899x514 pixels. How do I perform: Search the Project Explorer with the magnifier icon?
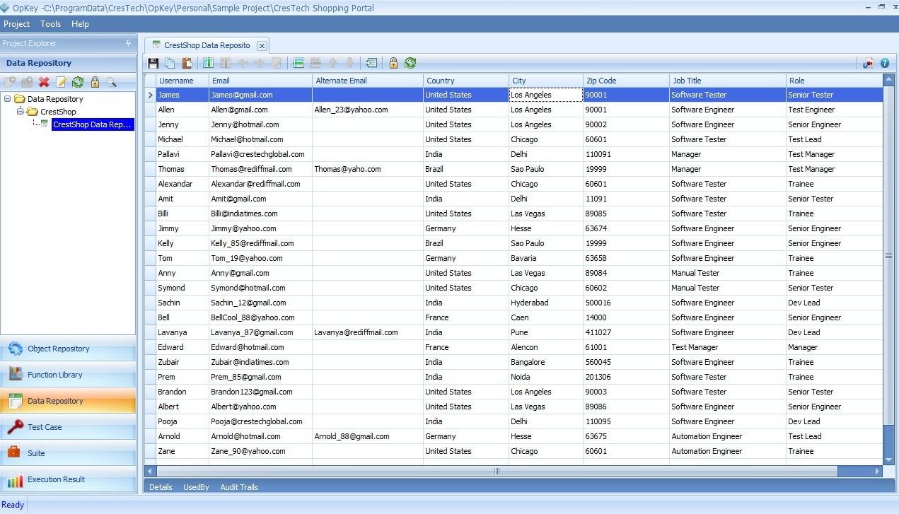111,82
